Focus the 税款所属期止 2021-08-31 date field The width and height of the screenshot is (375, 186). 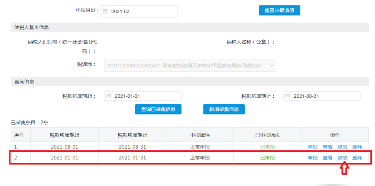tap(322, 96)
